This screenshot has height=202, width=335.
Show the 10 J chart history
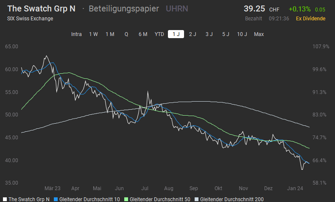[x=242, y=34]
